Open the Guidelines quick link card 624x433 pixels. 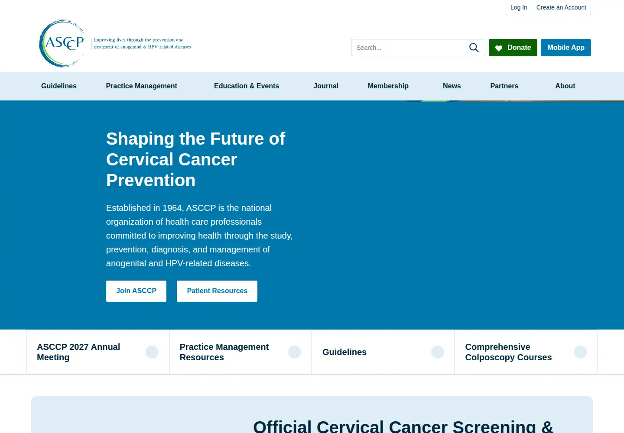383,352
